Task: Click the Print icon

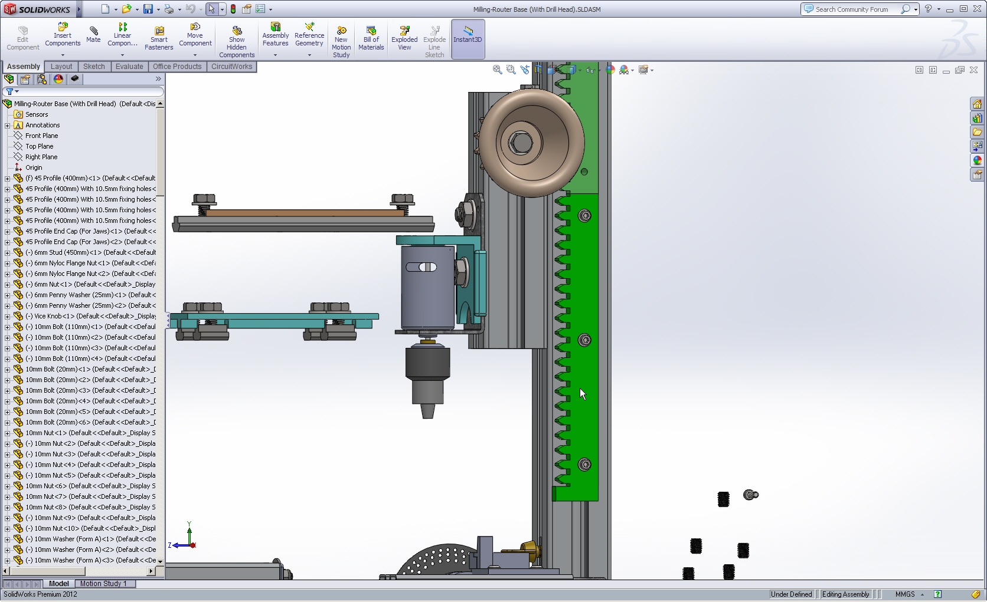Action: pos(169,9)
